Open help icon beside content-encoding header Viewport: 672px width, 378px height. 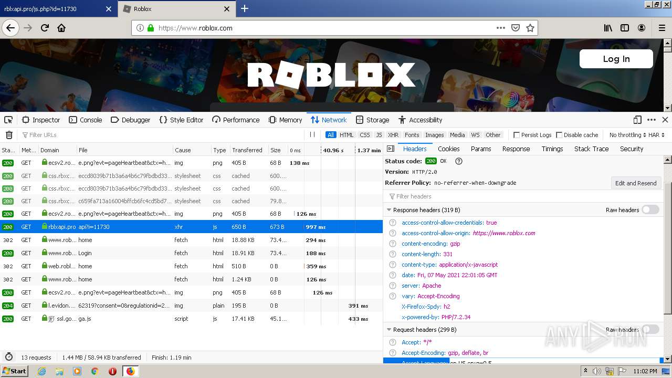tap(393, 244)
